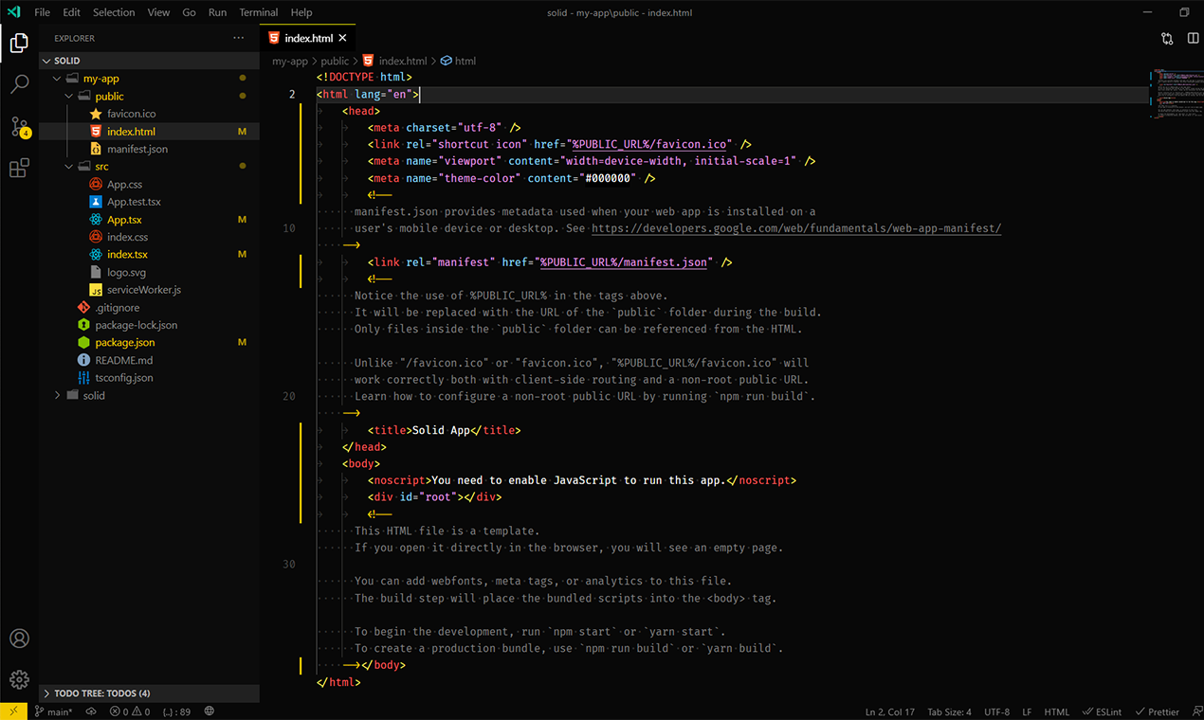Click the sync changes cloud icon in status bar
The width and height of the screenshot is (1204, 720).
point(91,711)
